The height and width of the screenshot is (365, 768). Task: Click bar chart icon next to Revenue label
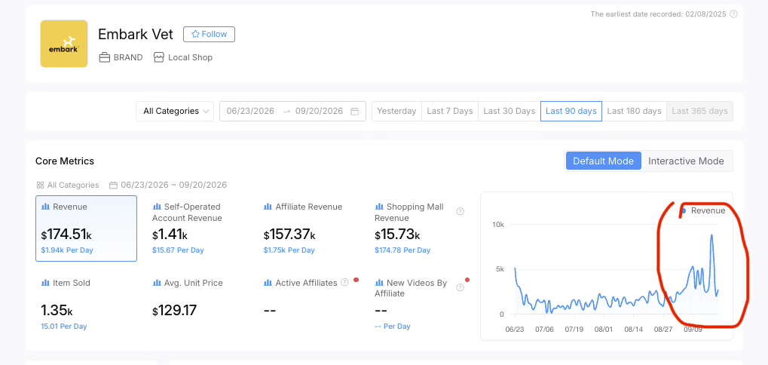(45, 207)
